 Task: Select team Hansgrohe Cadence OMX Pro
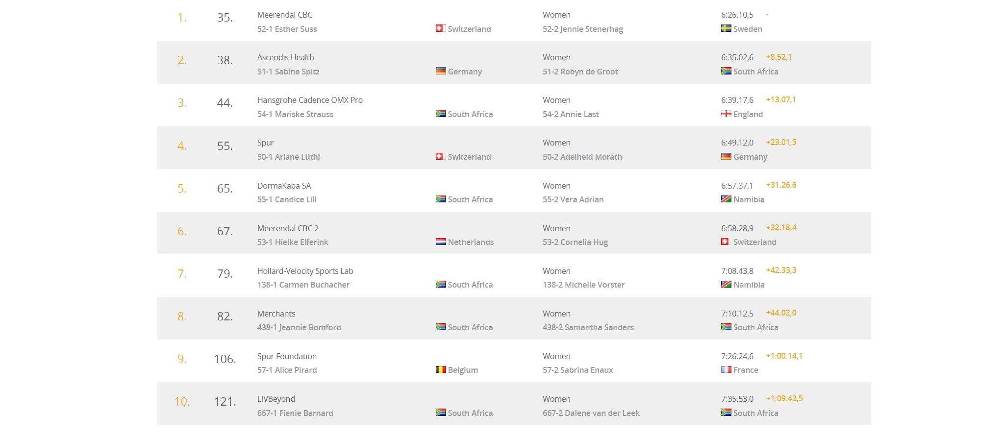pyautogui.click(x=310, y=100)
